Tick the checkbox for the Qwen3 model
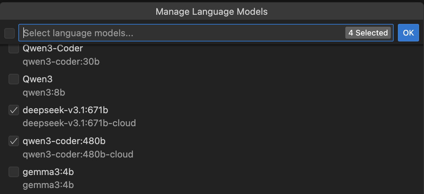424x194 pixels. [x=14, y=79]
